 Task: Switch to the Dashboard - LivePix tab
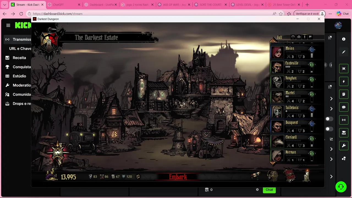coord(100,5)
